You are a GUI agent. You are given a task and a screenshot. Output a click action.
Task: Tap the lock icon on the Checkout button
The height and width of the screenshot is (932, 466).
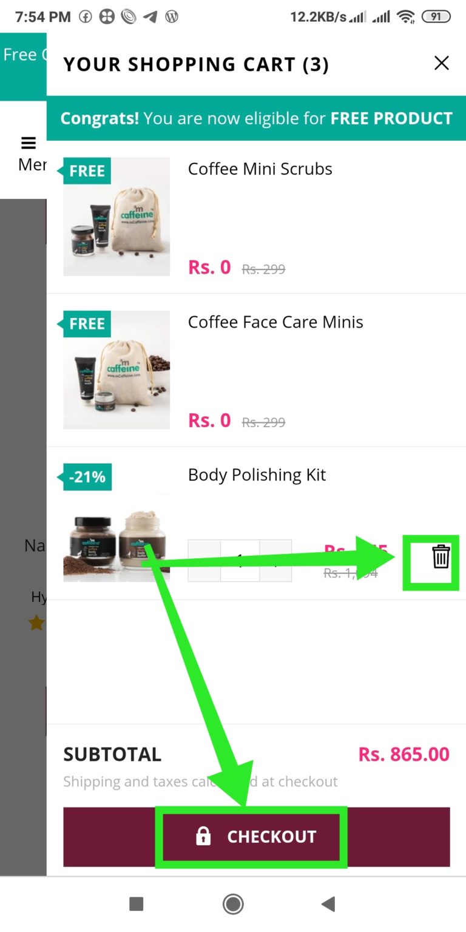203,837
